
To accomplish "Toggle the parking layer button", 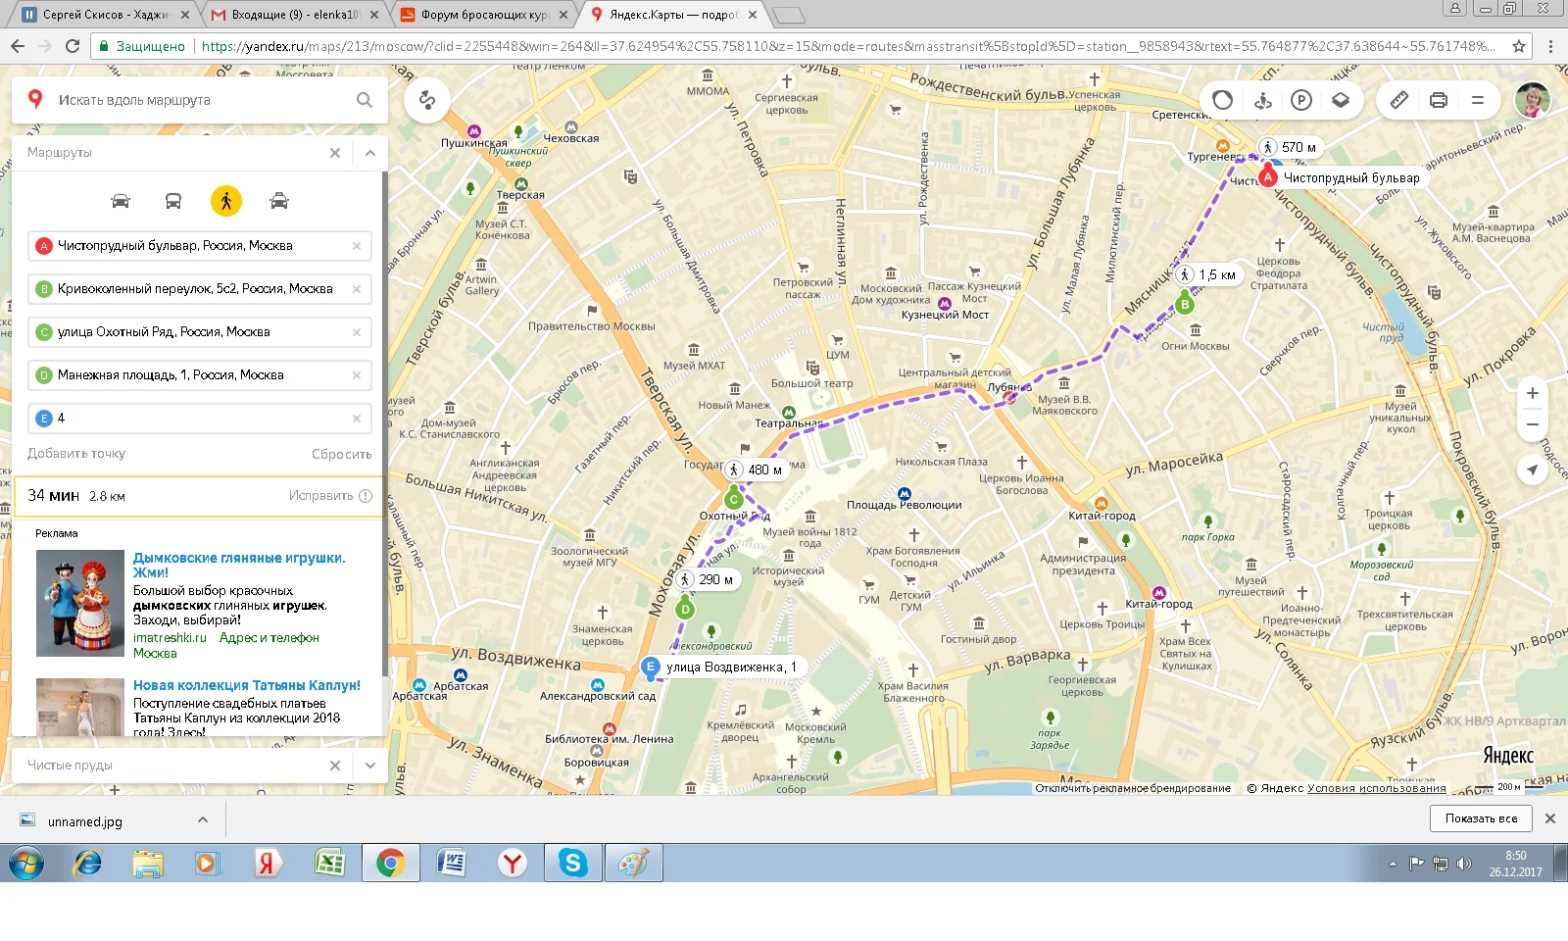I will [x=1301, y=100].
